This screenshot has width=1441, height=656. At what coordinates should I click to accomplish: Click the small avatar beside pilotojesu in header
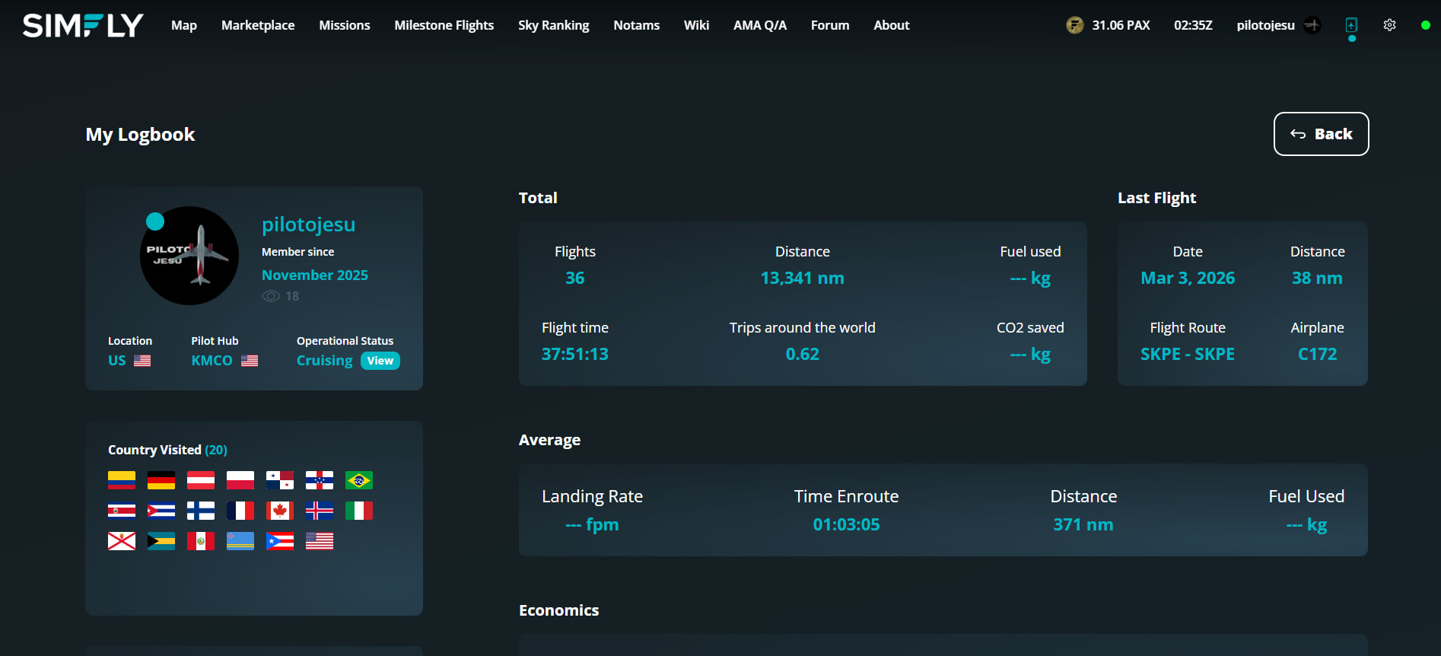point(1312,25)
